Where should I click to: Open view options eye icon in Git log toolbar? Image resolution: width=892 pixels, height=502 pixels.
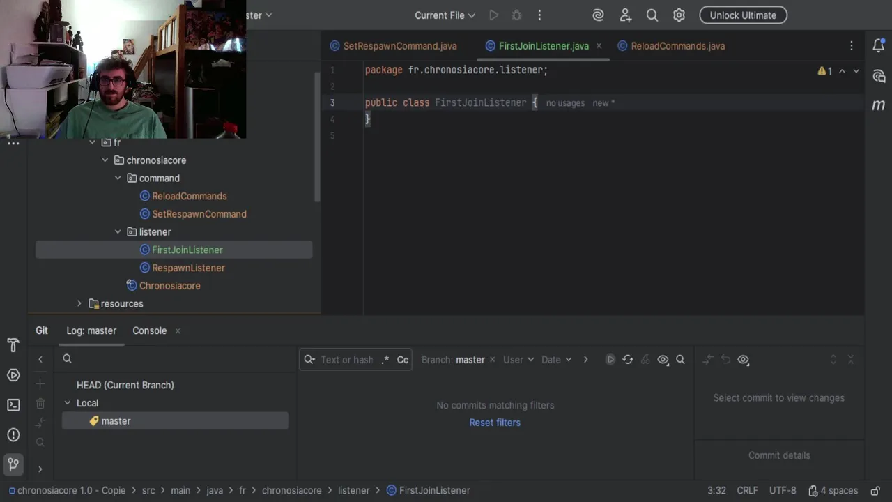point(663,360)
